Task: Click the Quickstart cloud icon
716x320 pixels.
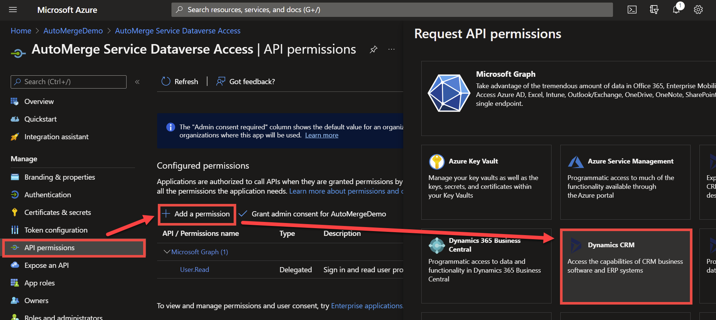Action: pyautogui.click(x=15, y=119)
